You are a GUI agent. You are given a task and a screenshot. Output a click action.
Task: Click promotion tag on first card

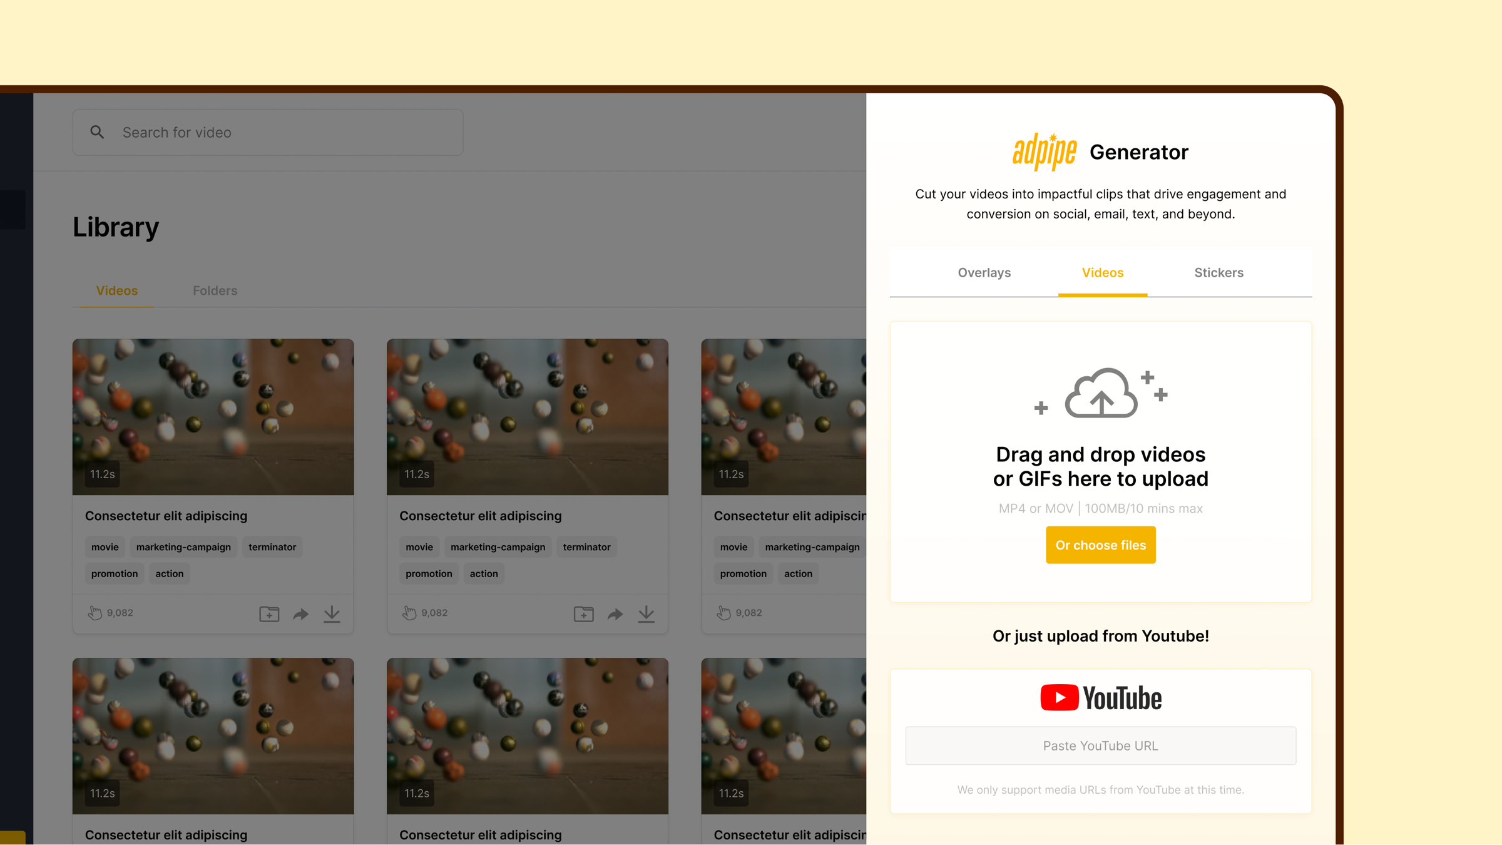(115, 573)
